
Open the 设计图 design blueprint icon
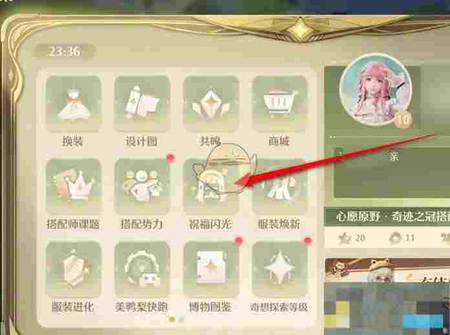pyautogui.click(x=142, y=104)
